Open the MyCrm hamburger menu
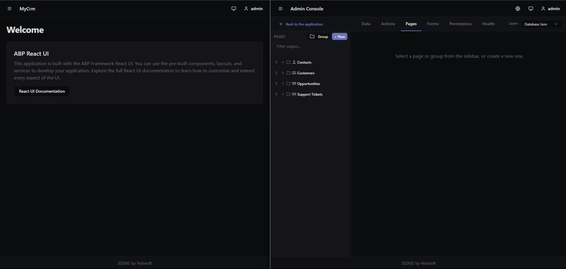 tap(9, 9)
